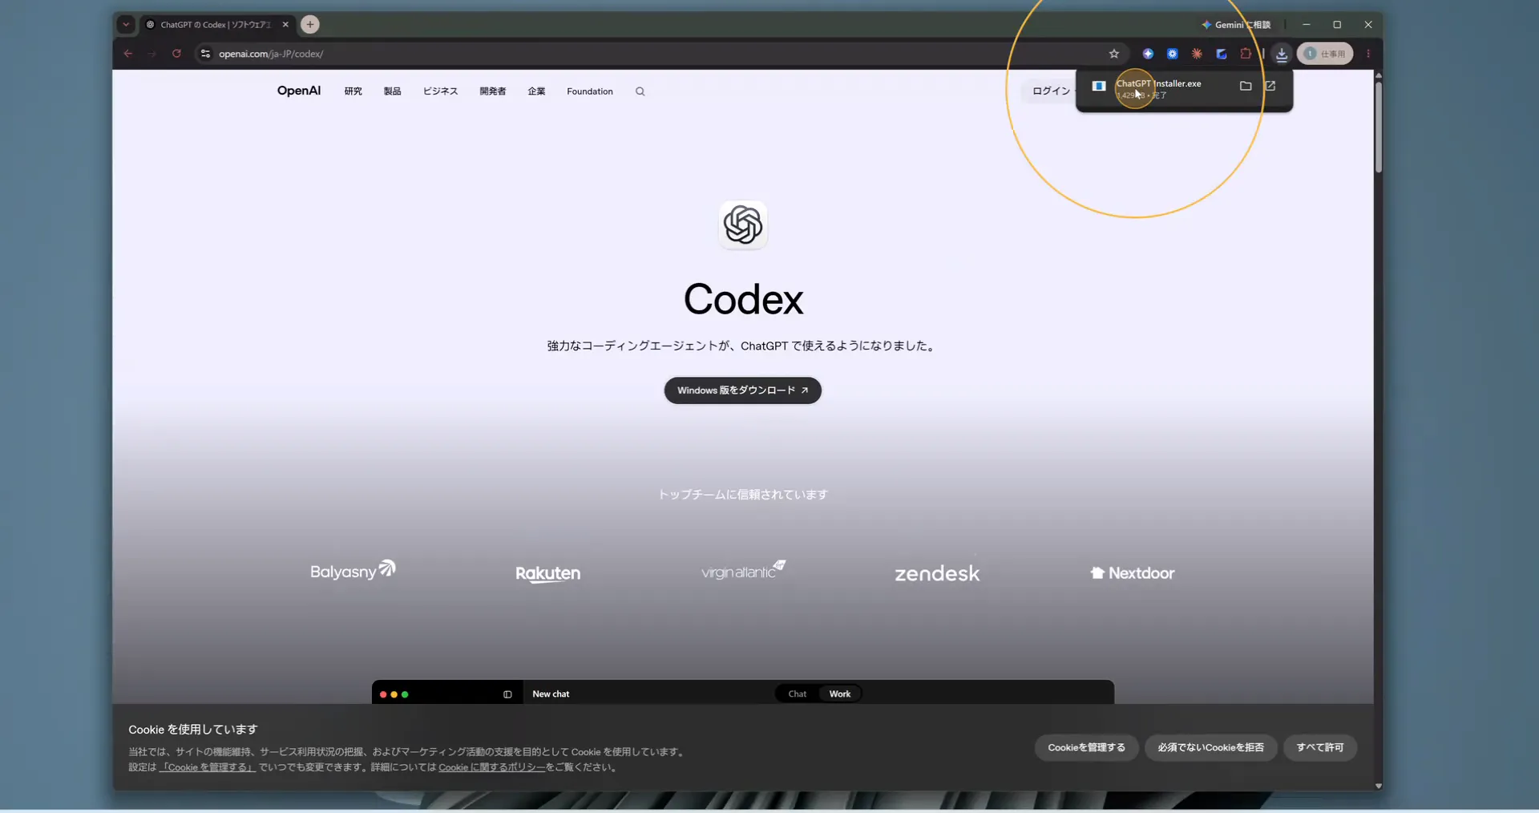Image resolution: width=1539 pixels, height=813 pixels.
Task: Select the ChatGPT の Codex browser tab
Action: [216, 25]
